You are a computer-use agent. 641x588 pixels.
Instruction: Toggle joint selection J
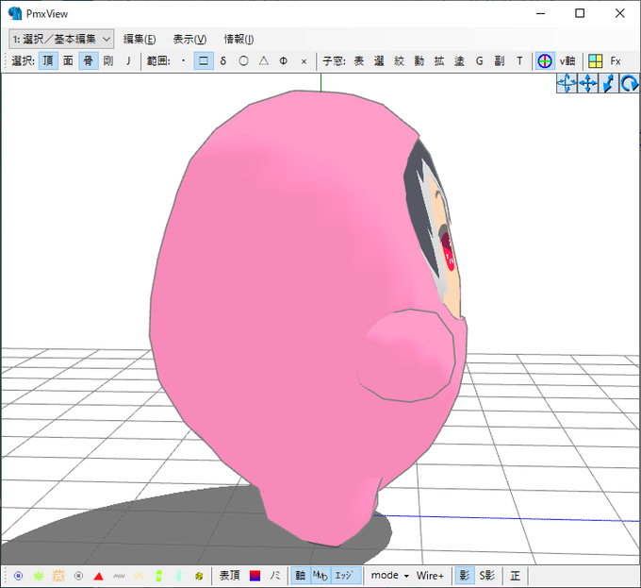click(128, 61)
